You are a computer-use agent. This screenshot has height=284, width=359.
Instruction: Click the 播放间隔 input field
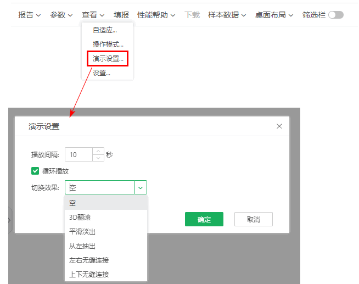[x=78, y=154]
